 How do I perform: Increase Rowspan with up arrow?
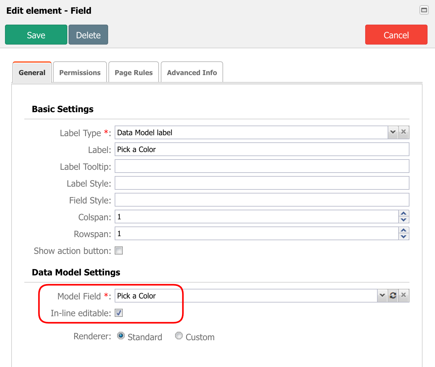[x=404, y=230]
